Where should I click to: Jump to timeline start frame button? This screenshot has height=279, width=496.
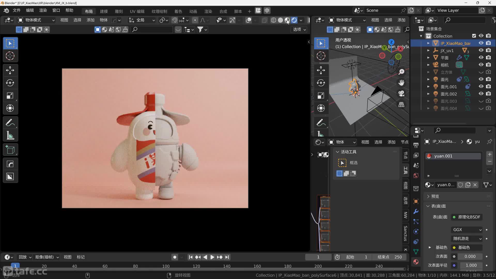pyautogui.click(x=191, y=257)
